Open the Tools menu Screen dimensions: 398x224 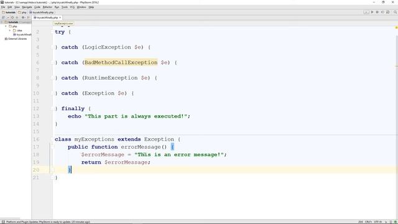click(65, 7)
